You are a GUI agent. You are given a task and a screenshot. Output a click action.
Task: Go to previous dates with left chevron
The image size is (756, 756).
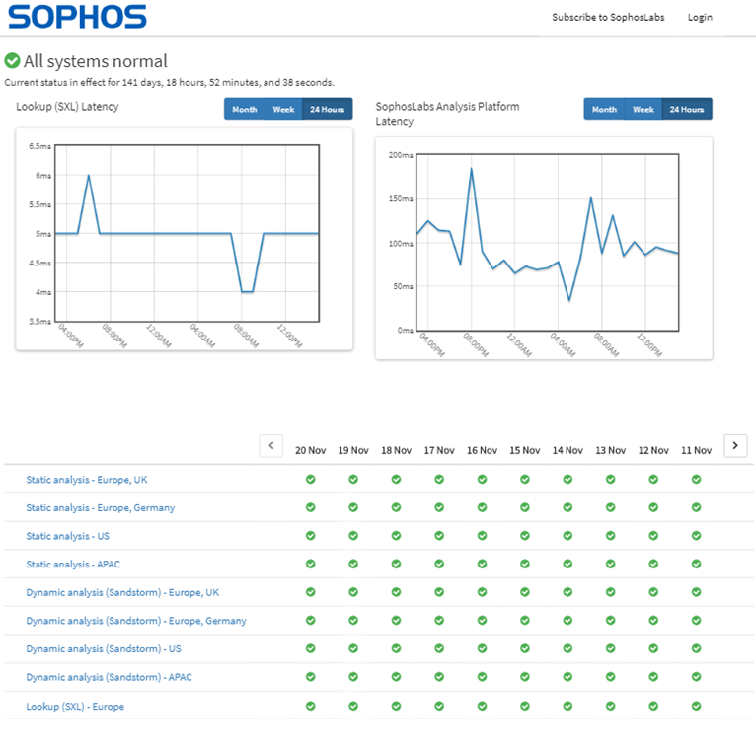click(x=271, y=445)
